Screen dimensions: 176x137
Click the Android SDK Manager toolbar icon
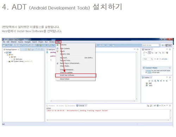[x=38, y=45]
